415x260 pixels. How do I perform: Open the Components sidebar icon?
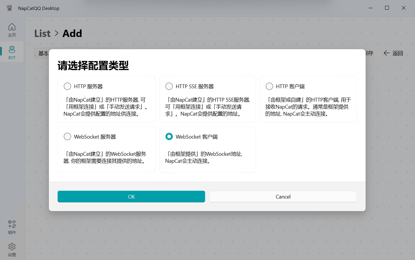click(12, 224)
